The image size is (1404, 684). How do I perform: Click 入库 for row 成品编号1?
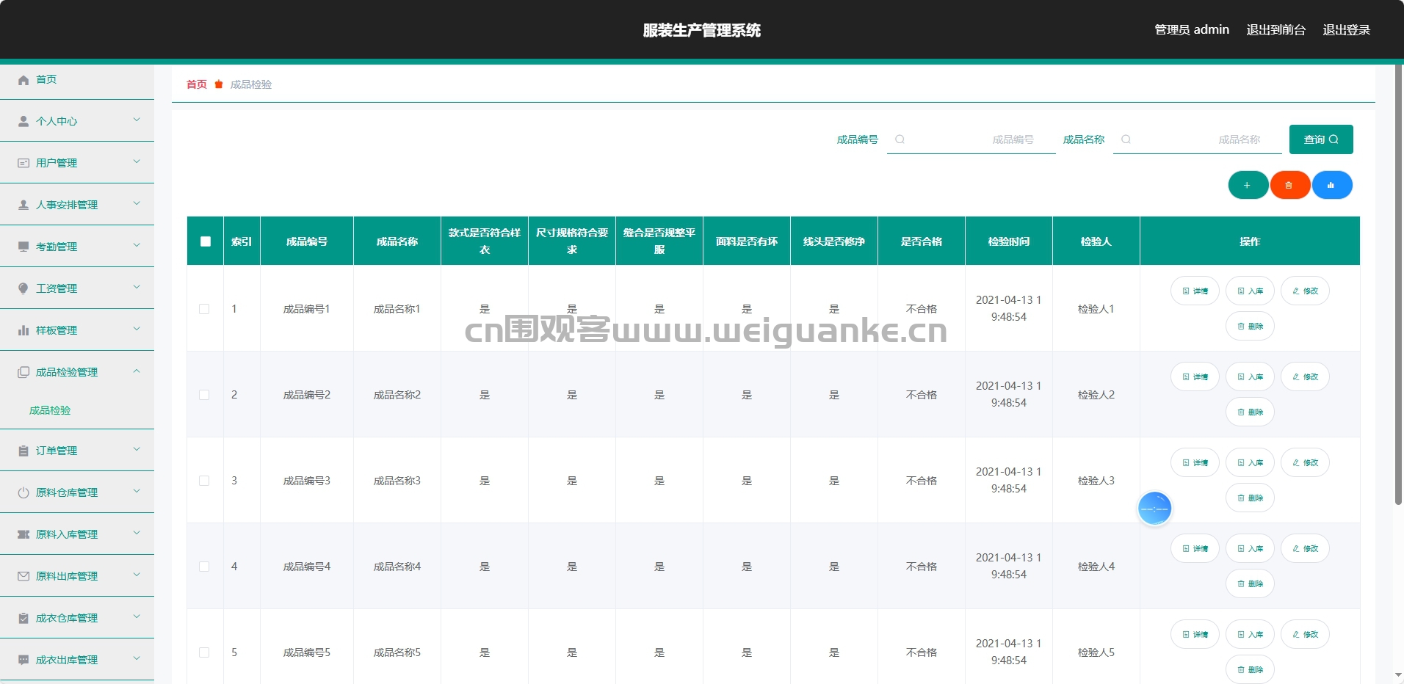click(1250, 291)
